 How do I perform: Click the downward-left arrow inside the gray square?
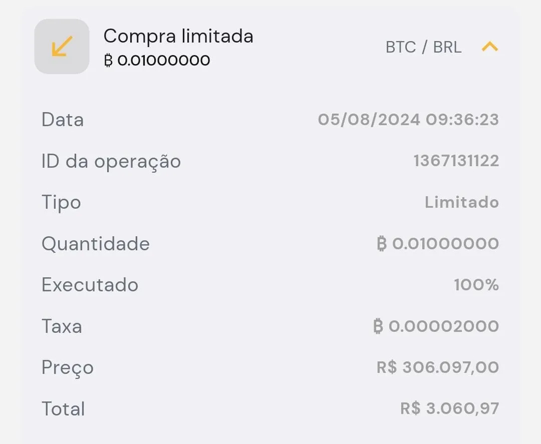click(x=62, y=47)
